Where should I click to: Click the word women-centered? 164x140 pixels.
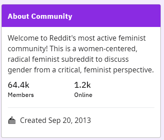click(108, 49)
